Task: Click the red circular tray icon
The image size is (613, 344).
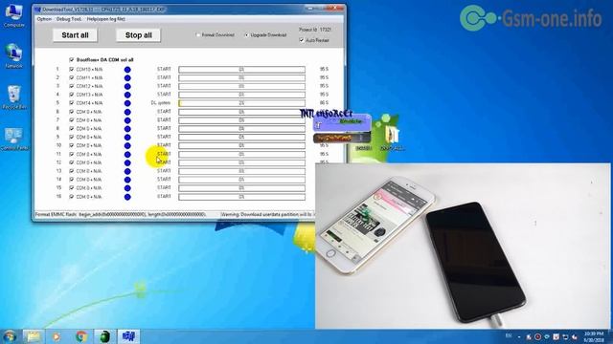Action: coord(538,336)
